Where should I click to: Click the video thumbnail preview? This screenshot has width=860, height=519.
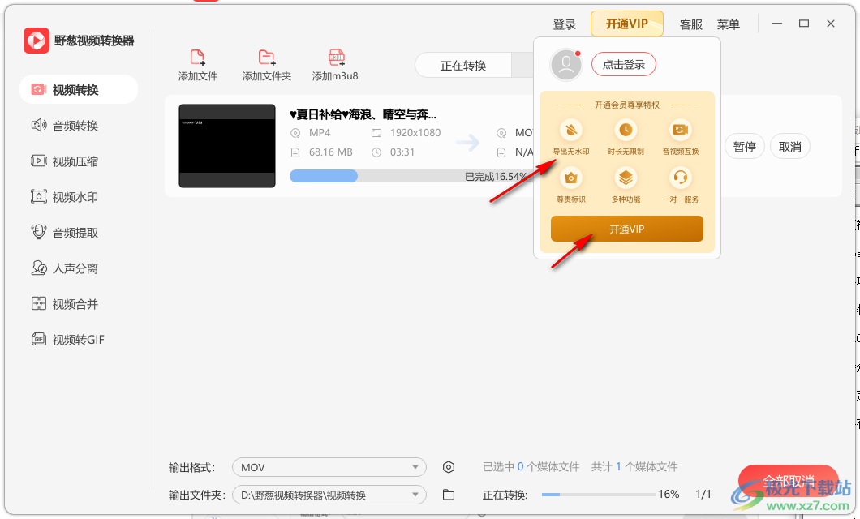[227, 146]
